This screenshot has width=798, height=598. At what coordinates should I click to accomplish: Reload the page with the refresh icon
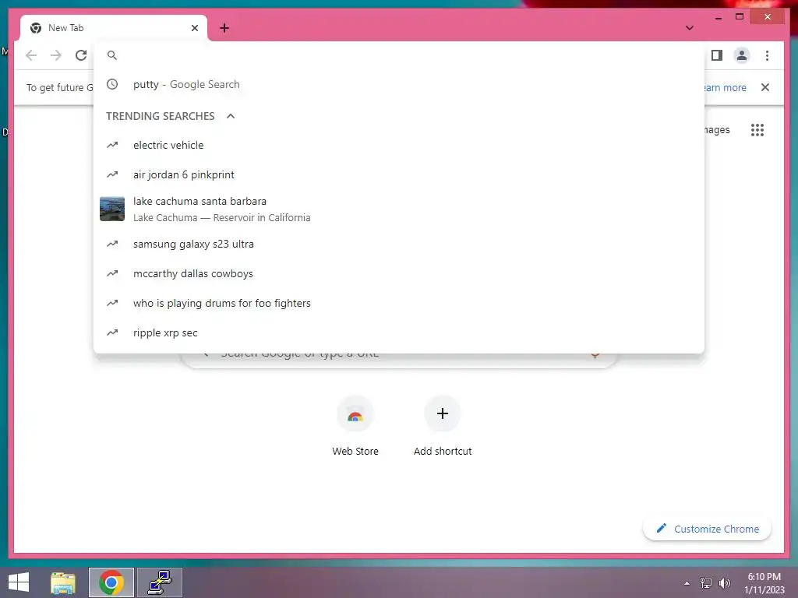(81, 55)
